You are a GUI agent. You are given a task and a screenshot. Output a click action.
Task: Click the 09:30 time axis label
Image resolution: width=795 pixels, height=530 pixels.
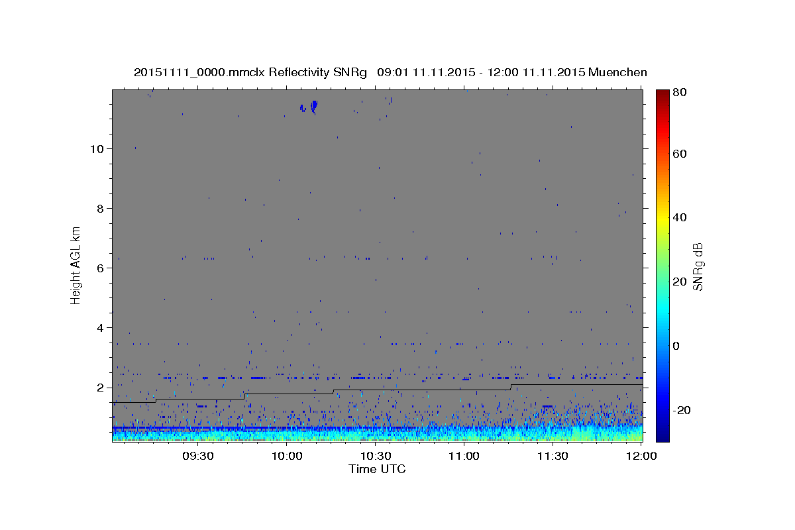tap(198, 456)
